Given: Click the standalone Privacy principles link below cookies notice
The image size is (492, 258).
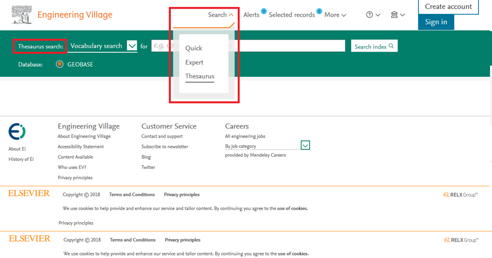Looking at the screenshot, I should coord(76,223).
